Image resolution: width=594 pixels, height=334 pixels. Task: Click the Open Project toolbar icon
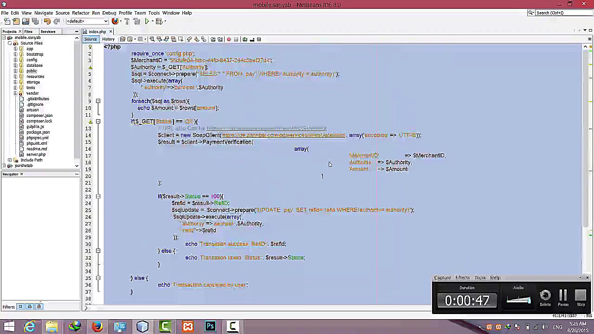(26, 21)
